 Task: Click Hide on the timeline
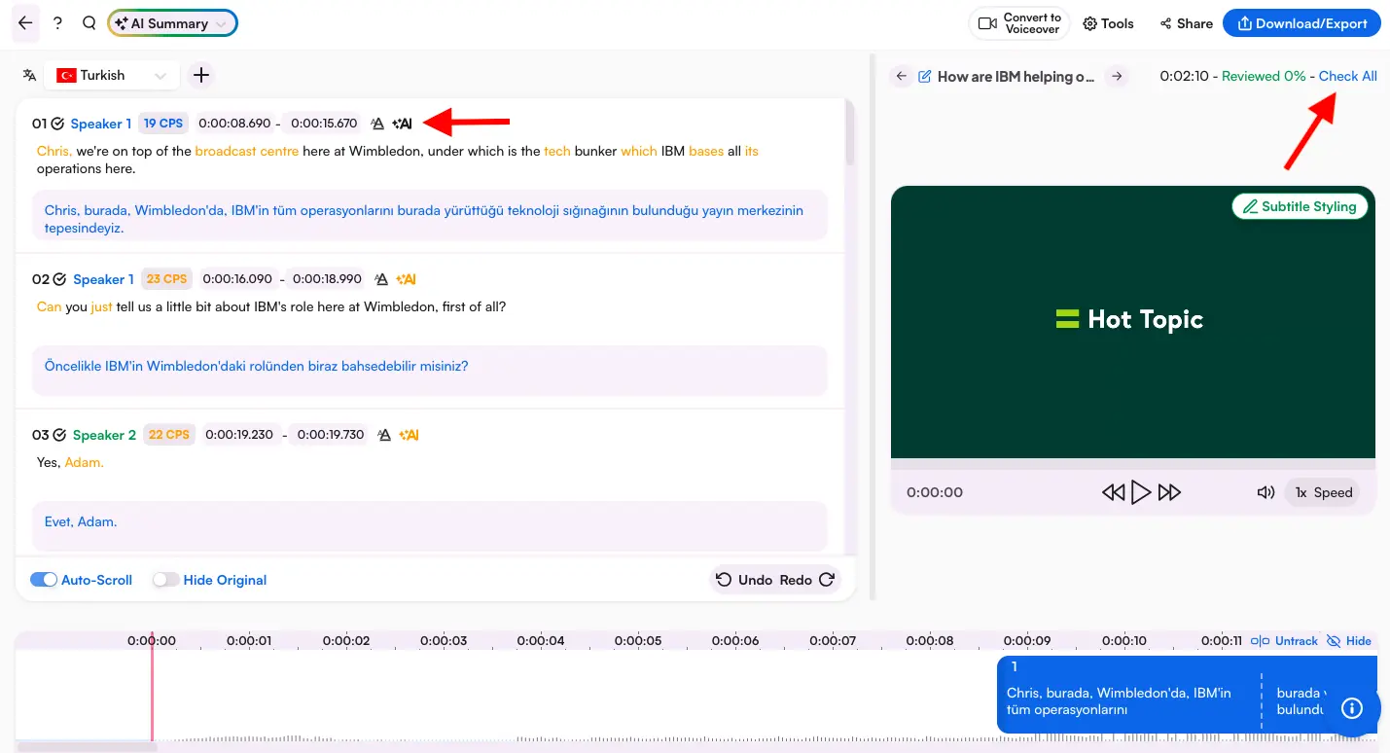[x=1349, y=641]
